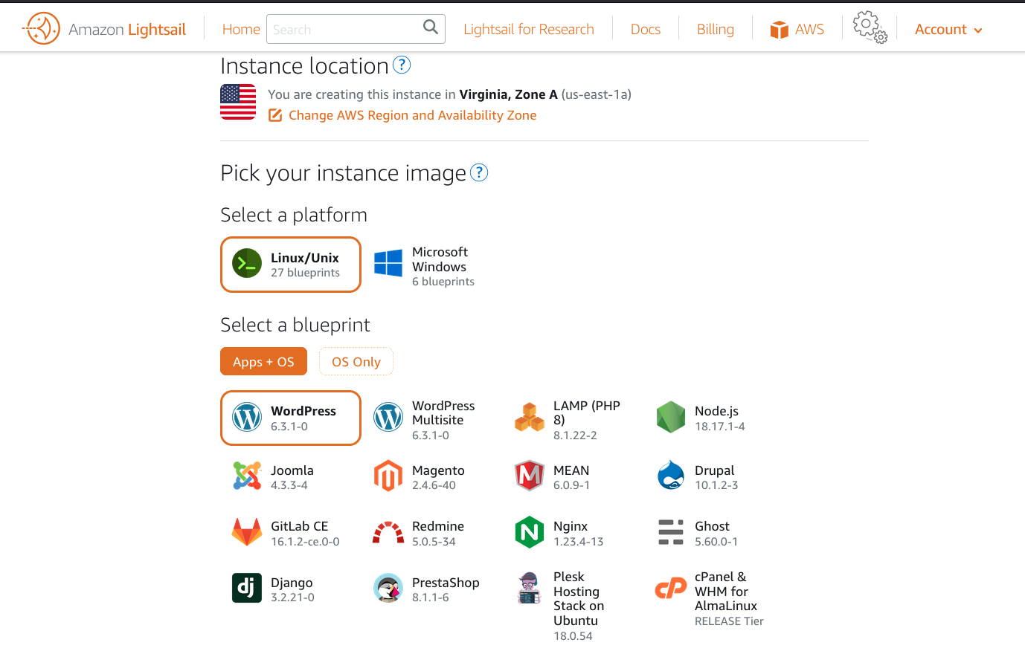Image resolution: width=1025 pixels, height=654 pixels.
Task: Choose the GitLab CE blueprint icon
Action: coord(247,532)
